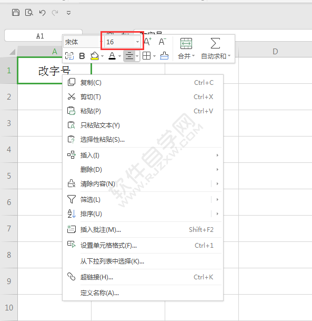The height and width of the screenshot is (321, 312).
Task: Toggle center alignment in mini toolbar
Action: pos(129,56)
